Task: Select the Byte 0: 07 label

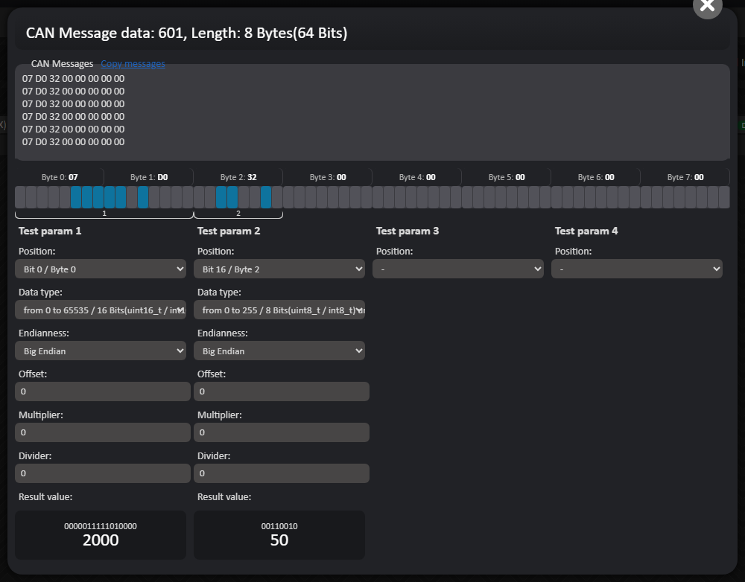Action: coord(60,177)
